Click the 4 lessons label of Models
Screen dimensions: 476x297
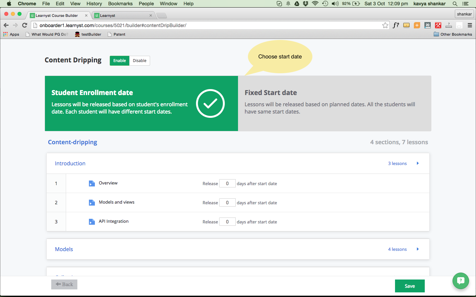pyautogui.click(x=397, y=249)
